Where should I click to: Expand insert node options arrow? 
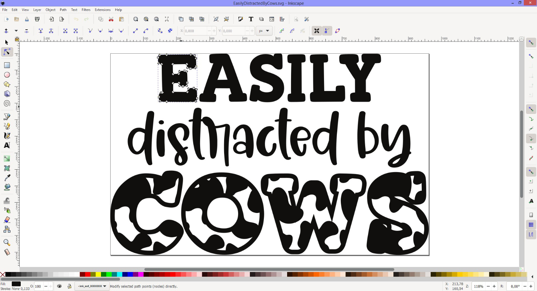16,31
